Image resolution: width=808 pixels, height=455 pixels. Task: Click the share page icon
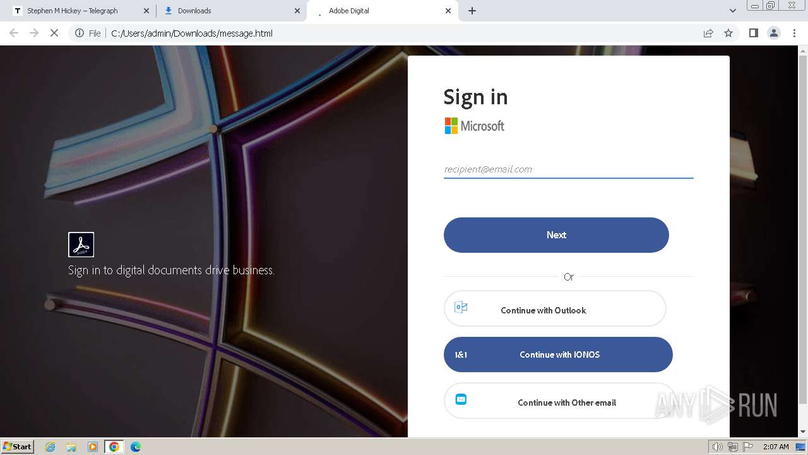click(x=708, y=33)
